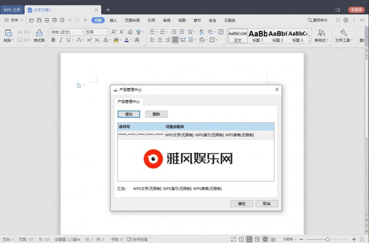This screenshot has height=243, width=369.
Task: Click the settings gear icon in title area
Action: coord(345,20)
